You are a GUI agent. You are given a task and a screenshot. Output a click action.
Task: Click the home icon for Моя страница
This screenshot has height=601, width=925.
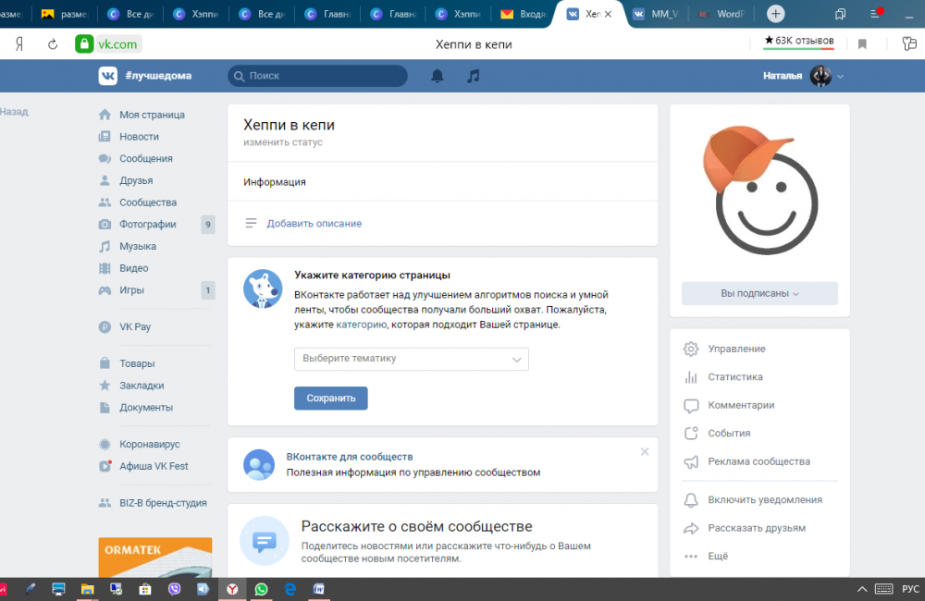click(x=105, y=115)
